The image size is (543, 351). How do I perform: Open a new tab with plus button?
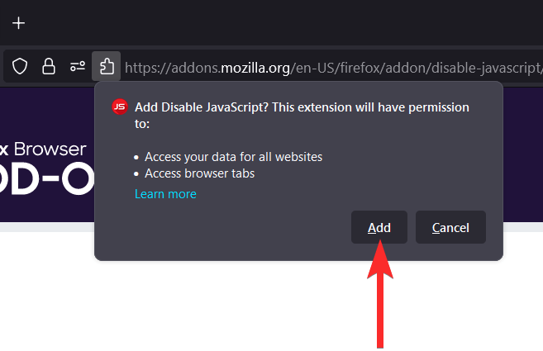pyautogui.click(x=18, y=22)
